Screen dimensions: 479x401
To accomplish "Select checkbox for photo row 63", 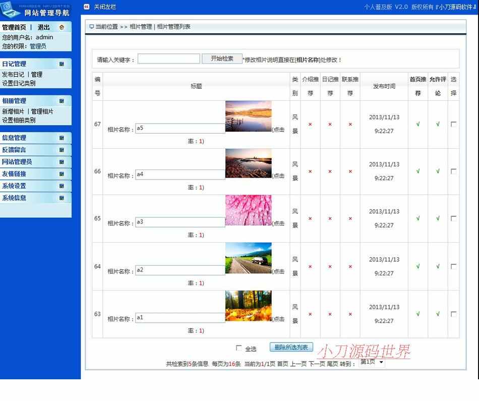I will (454, 314).
